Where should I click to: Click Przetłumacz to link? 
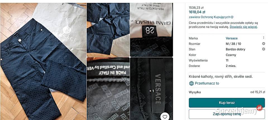pos(207,83)
